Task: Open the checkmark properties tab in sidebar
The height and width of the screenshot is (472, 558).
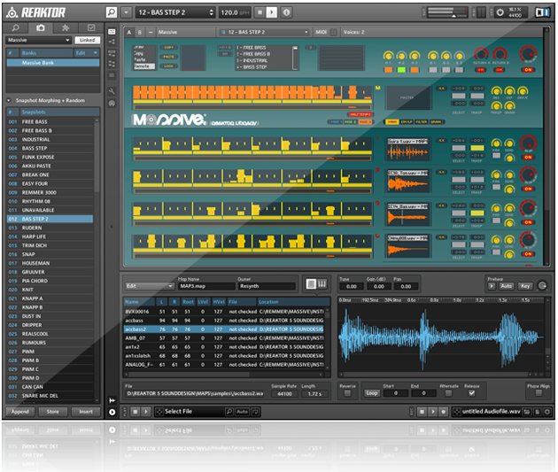Action: pyautogui.click(x=91, y=27)
